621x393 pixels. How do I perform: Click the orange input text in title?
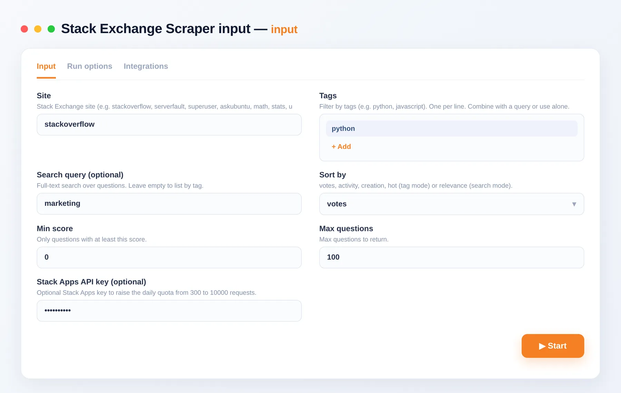(284, 29)
